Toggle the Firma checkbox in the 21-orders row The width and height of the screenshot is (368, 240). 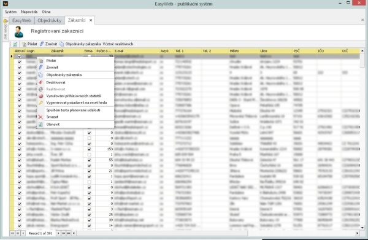click(89, 171)
